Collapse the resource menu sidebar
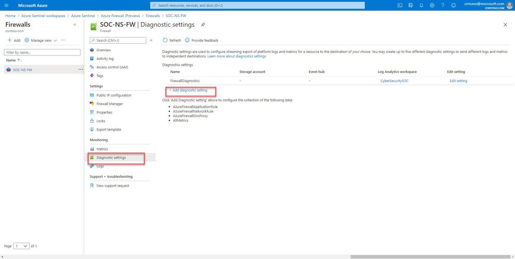The image size is (515, 259). (151, 40)
